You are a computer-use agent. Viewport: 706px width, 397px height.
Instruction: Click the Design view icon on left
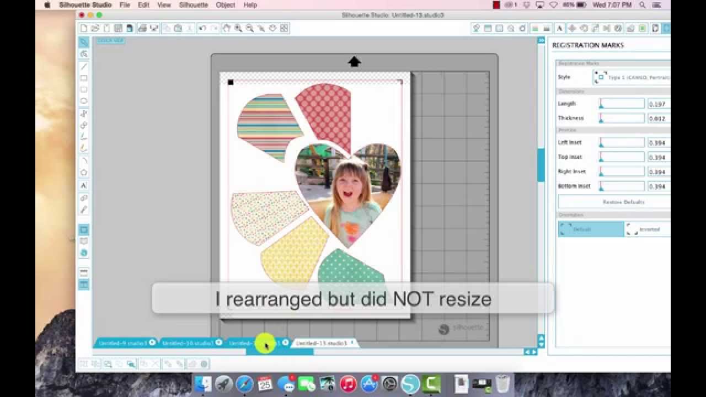pyautogui.click(x=84, y=229)
